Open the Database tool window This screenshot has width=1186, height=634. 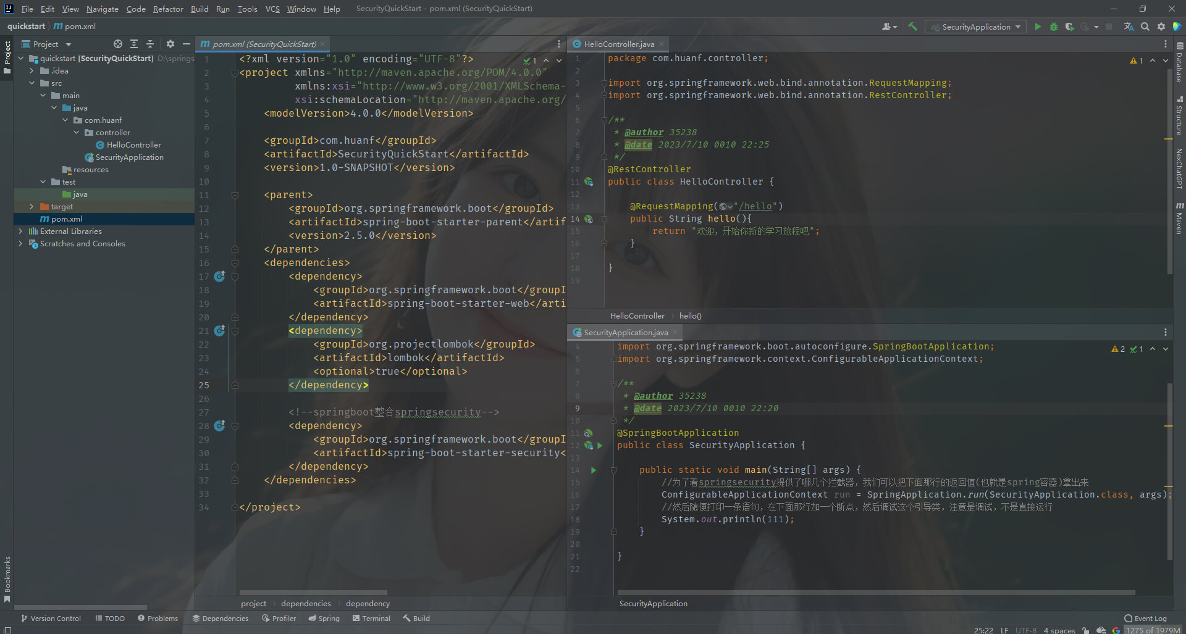coord(1180,62)
